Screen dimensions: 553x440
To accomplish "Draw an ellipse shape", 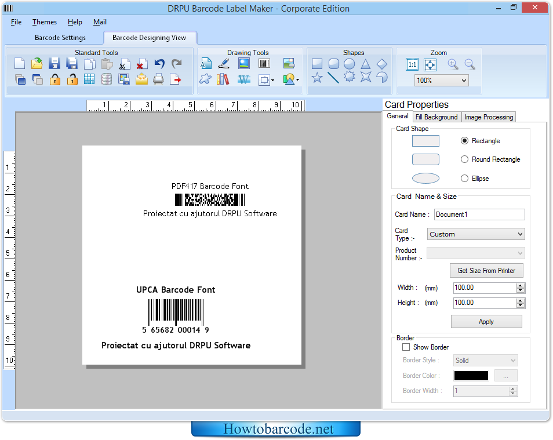I will 349,64.
